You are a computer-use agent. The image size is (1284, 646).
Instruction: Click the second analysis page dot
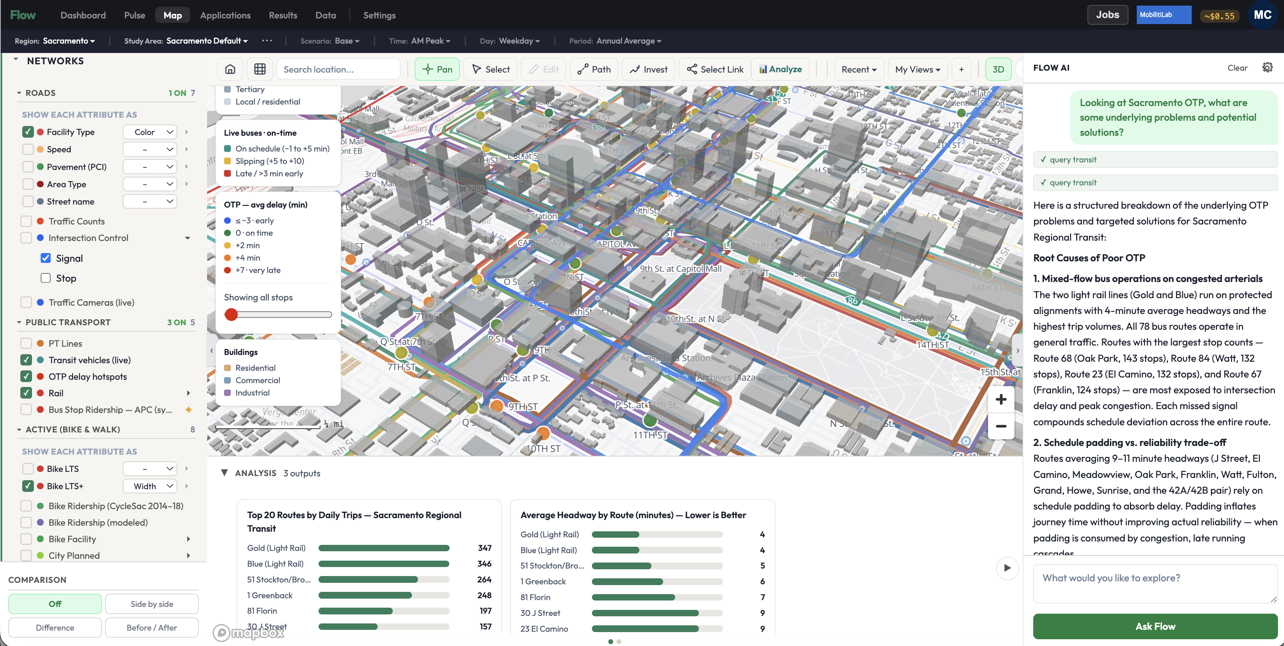(619, 641)
